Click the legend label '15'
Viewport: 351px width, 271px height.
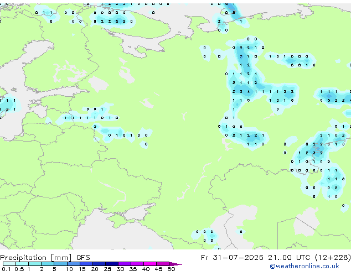pos(82,269)
